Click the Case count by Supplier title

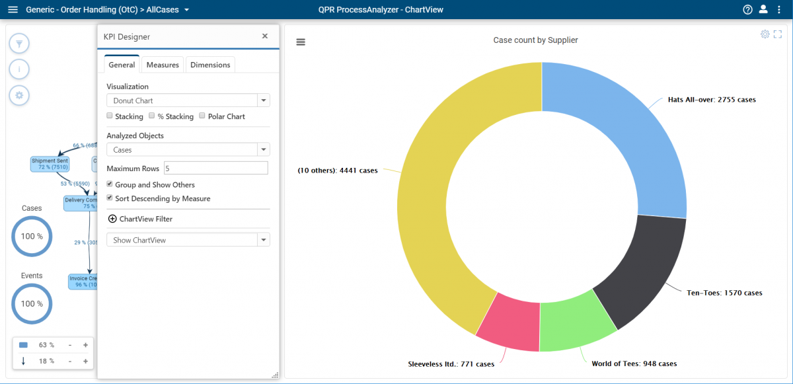tap(536, 40)
